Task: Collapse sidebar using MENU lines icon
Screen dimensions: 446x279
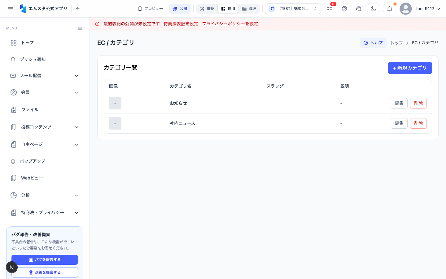Action: [x=80, y=28]
